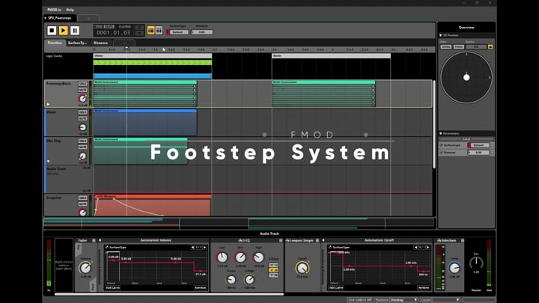Mute the FootstepsBasic track

(x=82, y=90)
